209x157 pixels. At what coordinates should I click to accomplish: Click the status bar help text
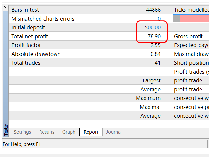[x=22, y=144]
